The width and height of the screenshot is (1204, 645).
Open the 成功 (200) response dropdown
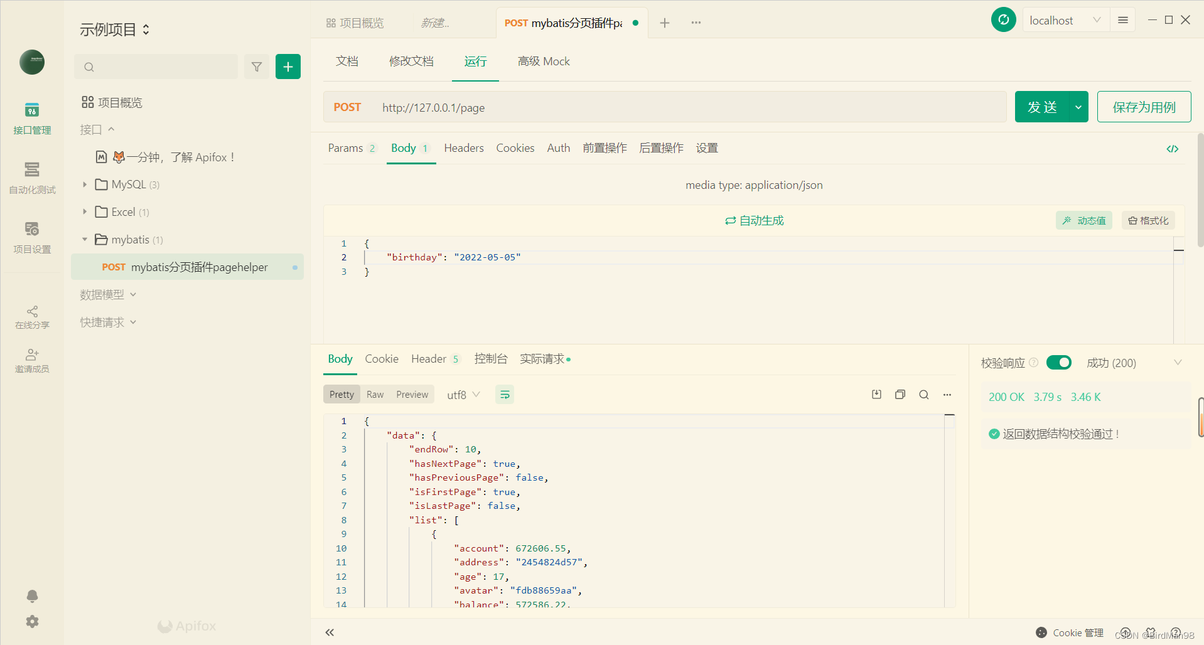(1134, 363)
